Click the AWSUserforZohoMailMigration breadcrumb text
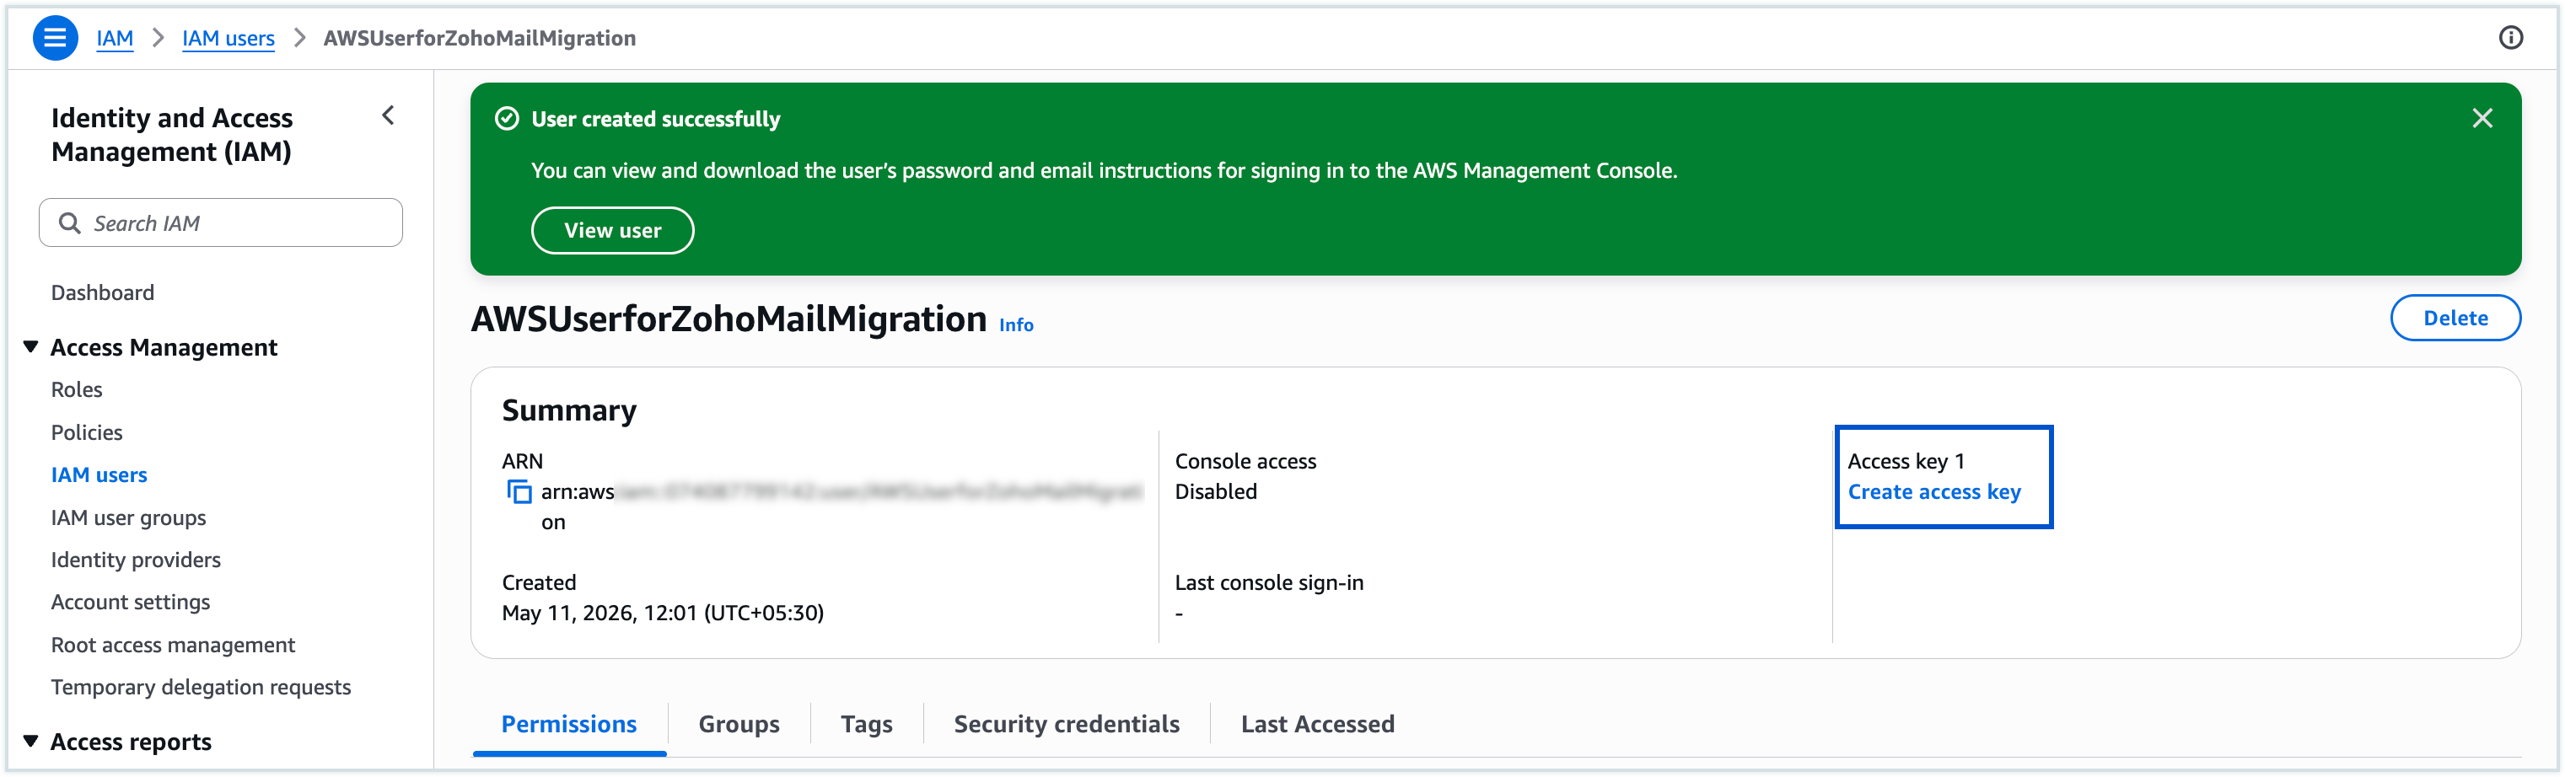 [479, 38]
